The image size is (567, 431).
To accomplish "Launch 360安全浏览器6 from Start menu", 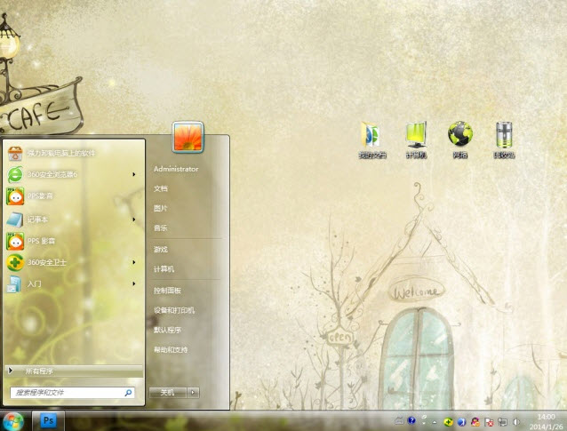I will (x=72, y=175).
